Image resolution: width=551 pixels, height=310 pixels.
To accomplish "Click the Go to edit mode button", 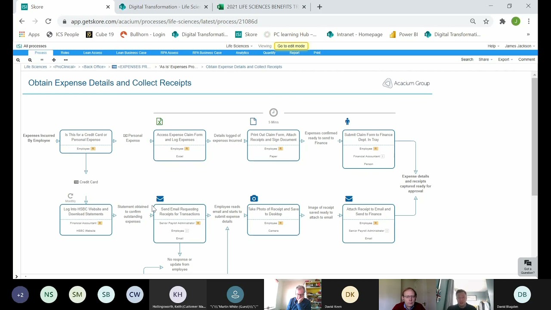I will pyautogui.click(x=291, y=46).
